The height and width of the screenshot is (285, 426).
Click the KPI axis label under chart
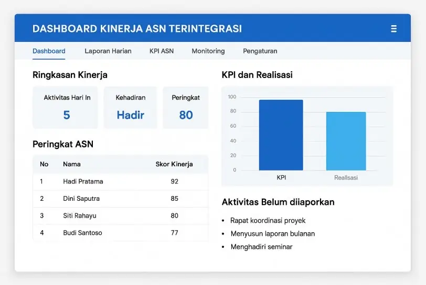pos(281,177)
